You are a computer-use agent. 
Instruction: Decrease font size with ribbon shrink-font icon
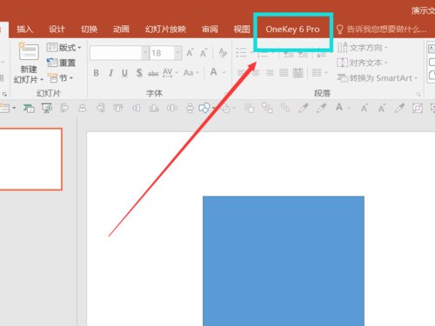[x=204, y=53]
